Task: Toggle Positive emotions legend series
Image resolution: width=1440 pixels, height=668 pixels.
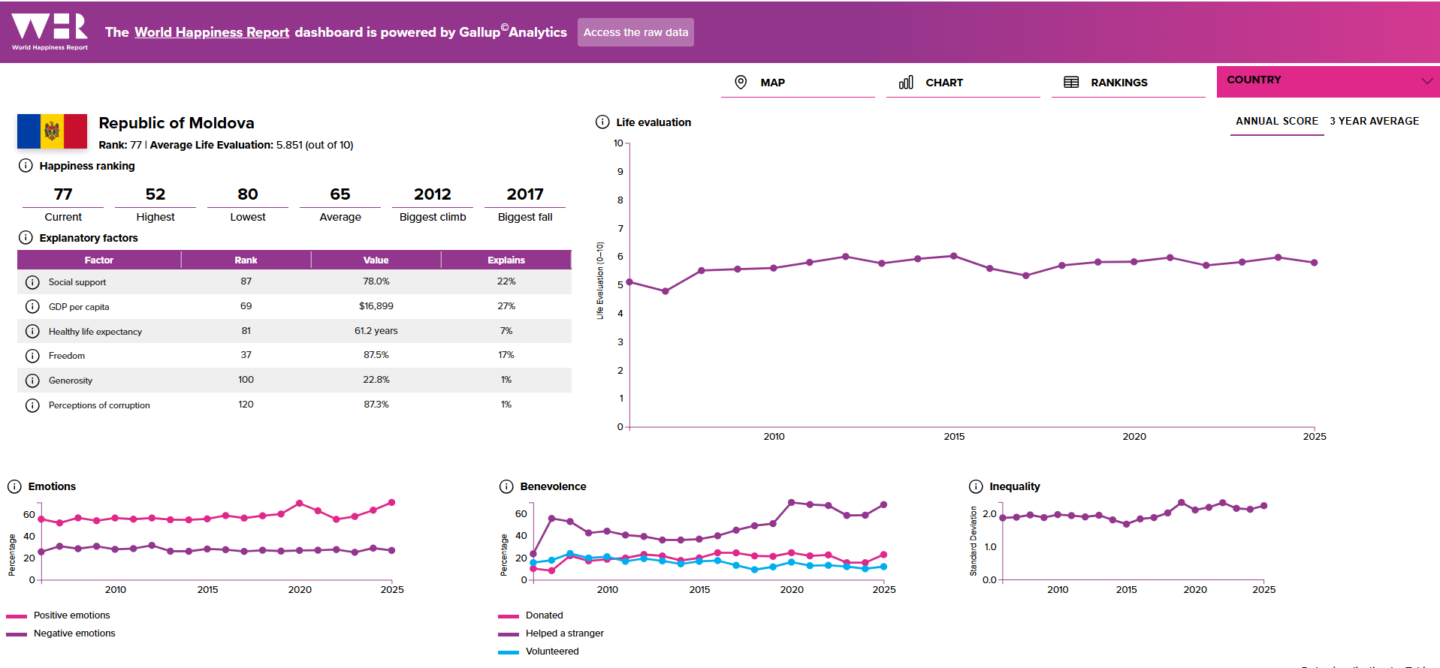Action: 71,615
